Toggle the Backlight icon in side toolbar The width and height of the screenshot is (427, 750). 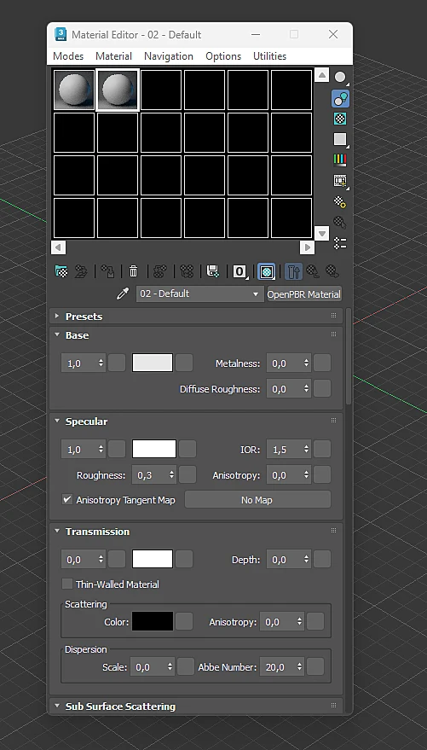340,98
